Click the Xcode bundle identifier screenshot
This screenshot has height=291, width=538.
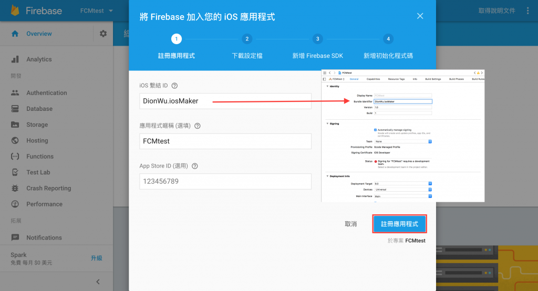(403, 136)
